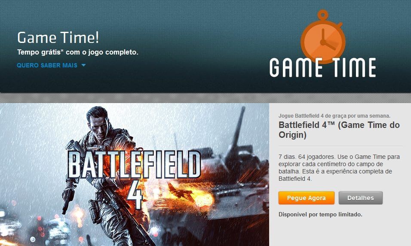
Task: Click the Battlefield 4 (Game Time do Origin) title
Action: [339, 130]
